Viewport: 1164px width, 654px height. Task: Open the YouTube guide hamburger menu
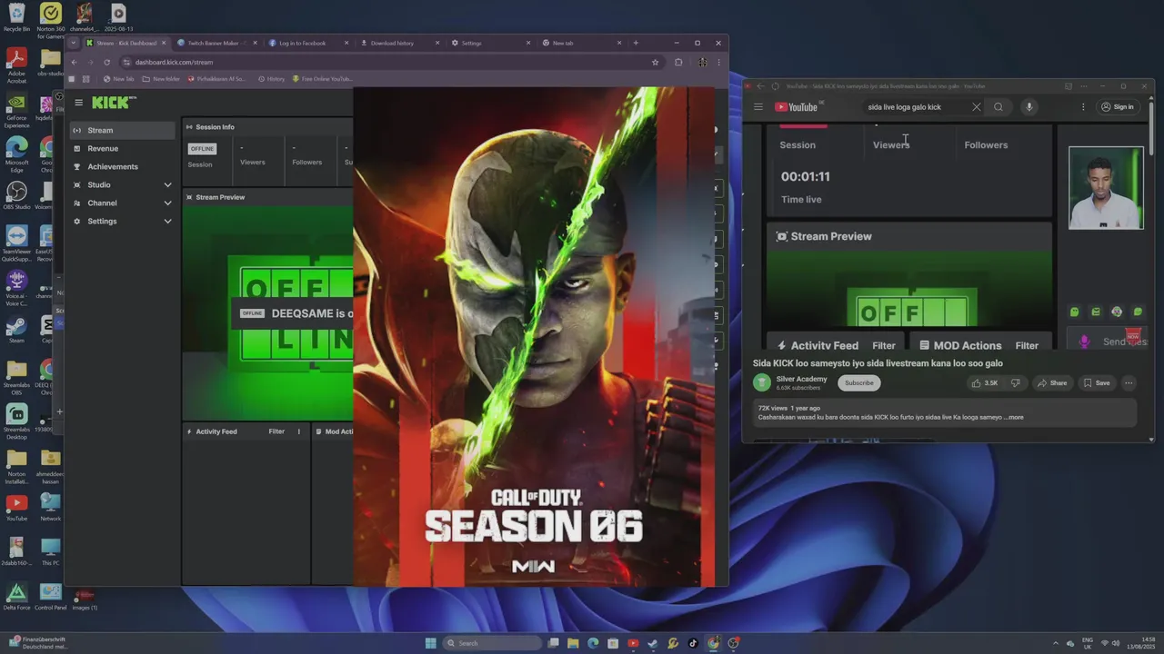coord(758,107)
